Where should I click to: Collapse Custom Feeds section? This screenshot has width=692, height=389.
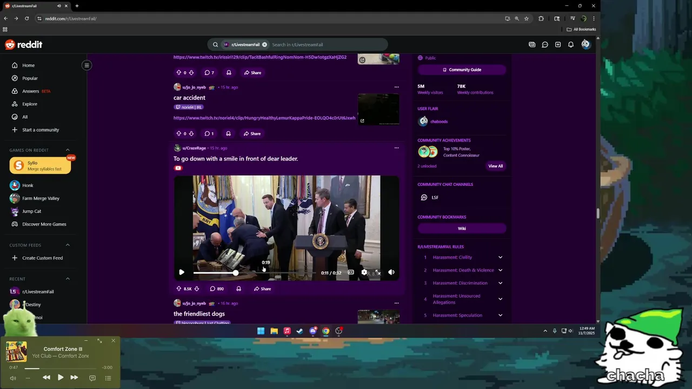click(68, 245)
